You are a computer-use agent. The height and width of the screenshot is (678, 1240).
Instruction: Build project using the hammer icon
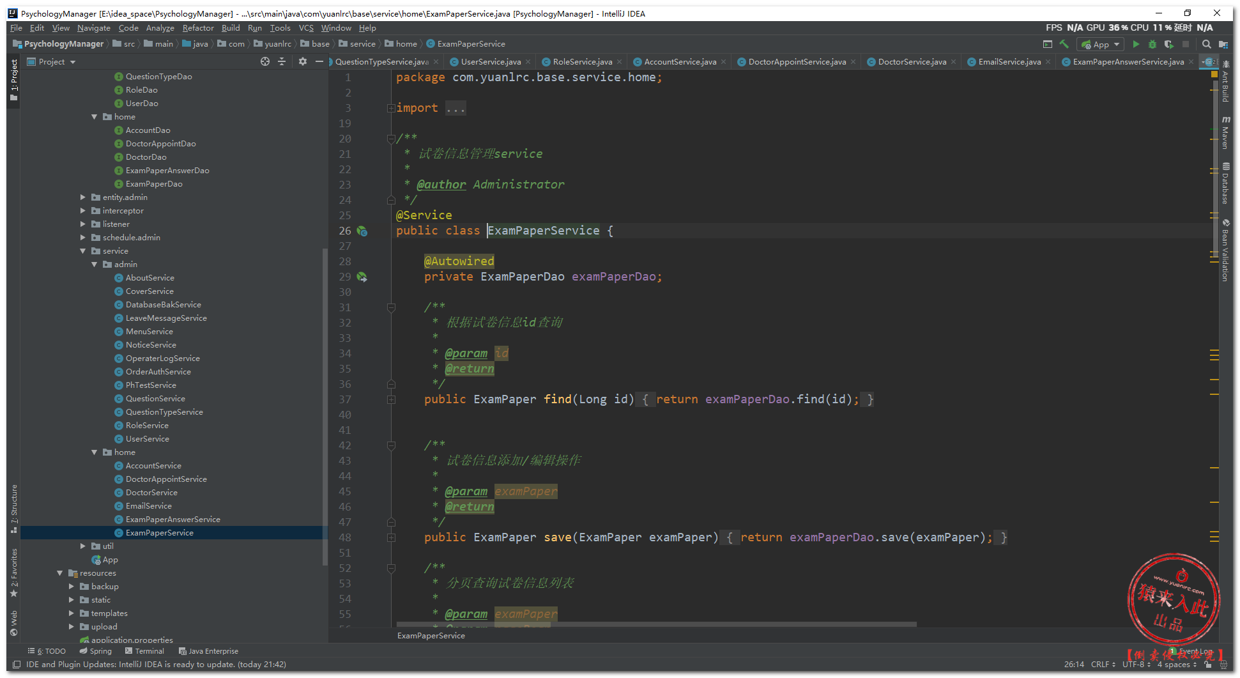[x=1064, y=44]
